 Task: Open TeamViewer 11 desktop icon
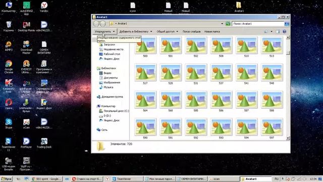pyautogui.click(x=9, y=145)
